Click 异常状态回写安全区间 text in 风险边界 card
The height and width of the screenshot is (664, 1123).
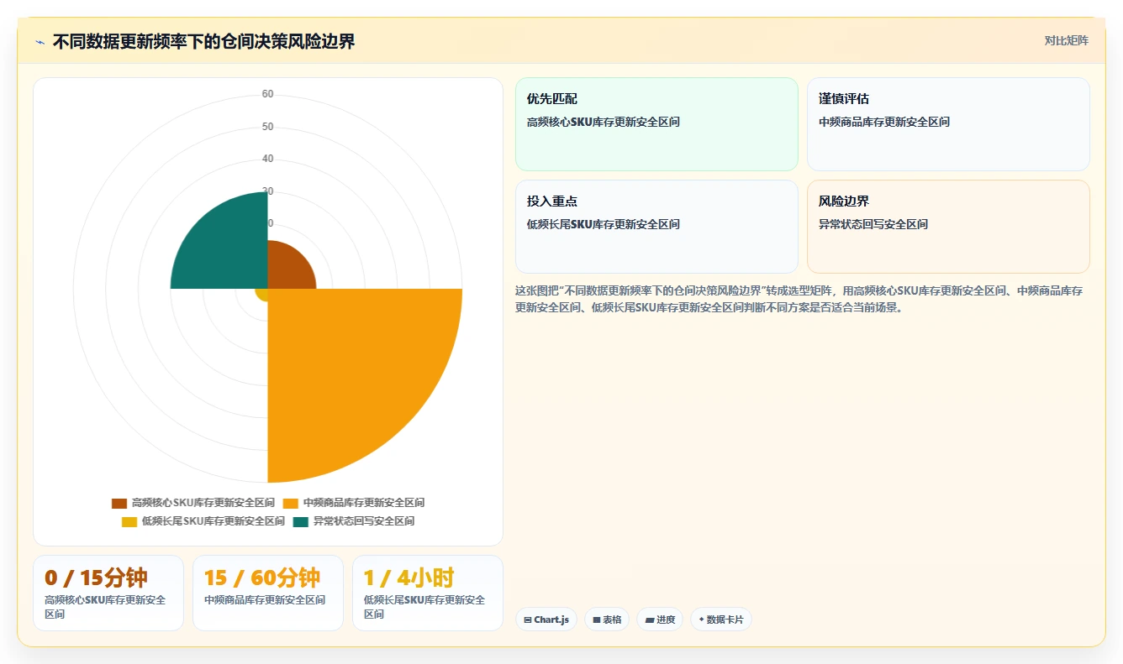coord(873,224)
